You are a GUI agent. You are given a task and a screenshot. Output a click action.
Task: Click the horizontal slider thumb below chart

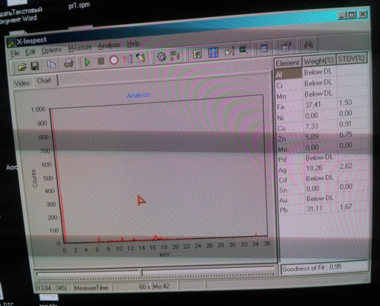[141, 272]
